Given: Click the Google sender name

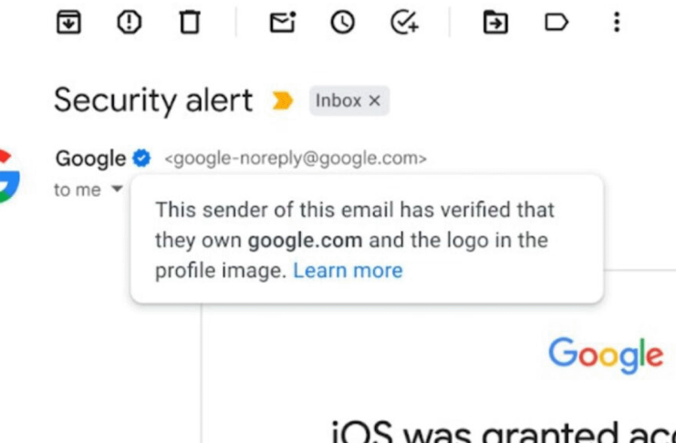Looking at the screenshot, I should click(90, 159).
